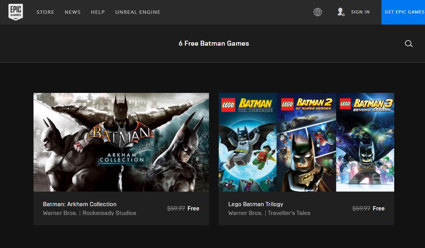Click the account profile icon

click(340, 12)
